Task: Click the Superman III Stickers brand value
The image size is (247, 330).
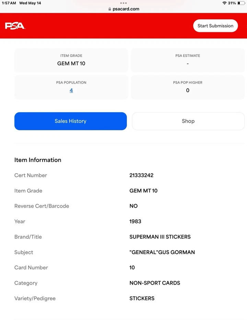Action: pos(160,237)
